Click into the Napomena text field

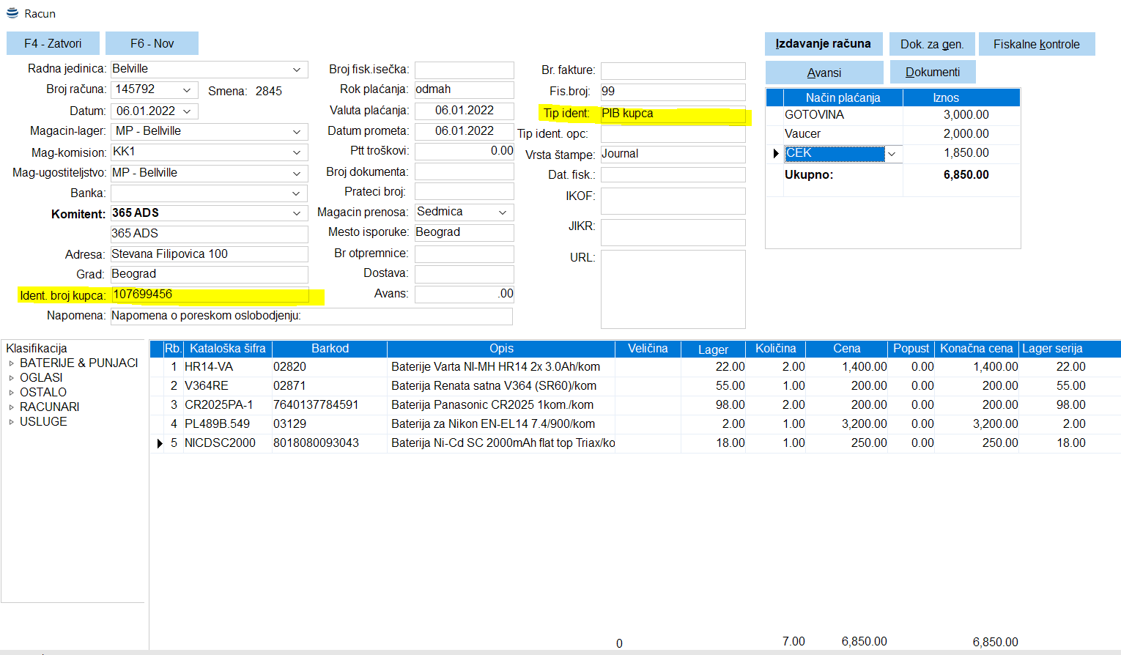tap(311, 316)
